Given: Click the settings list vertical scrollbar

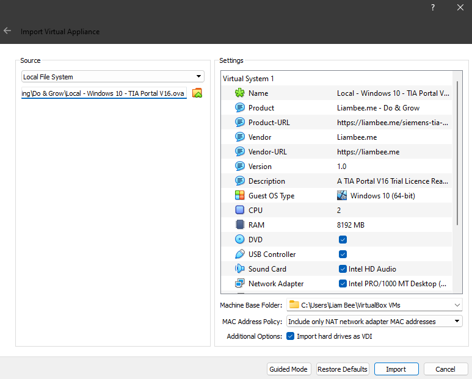Looking at the screenshot, I should [457, 153].
